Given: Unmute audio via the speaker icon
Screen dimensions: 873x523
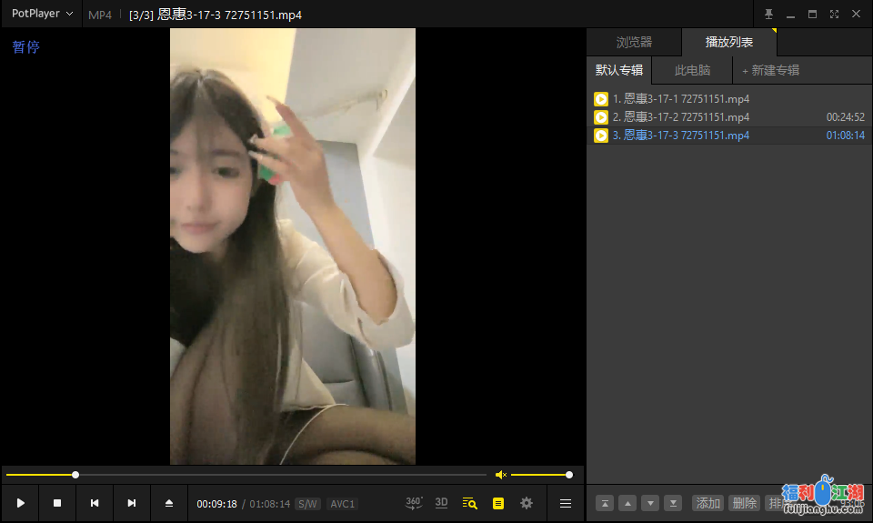Looking at the screenshot, I should pos(500,475).
